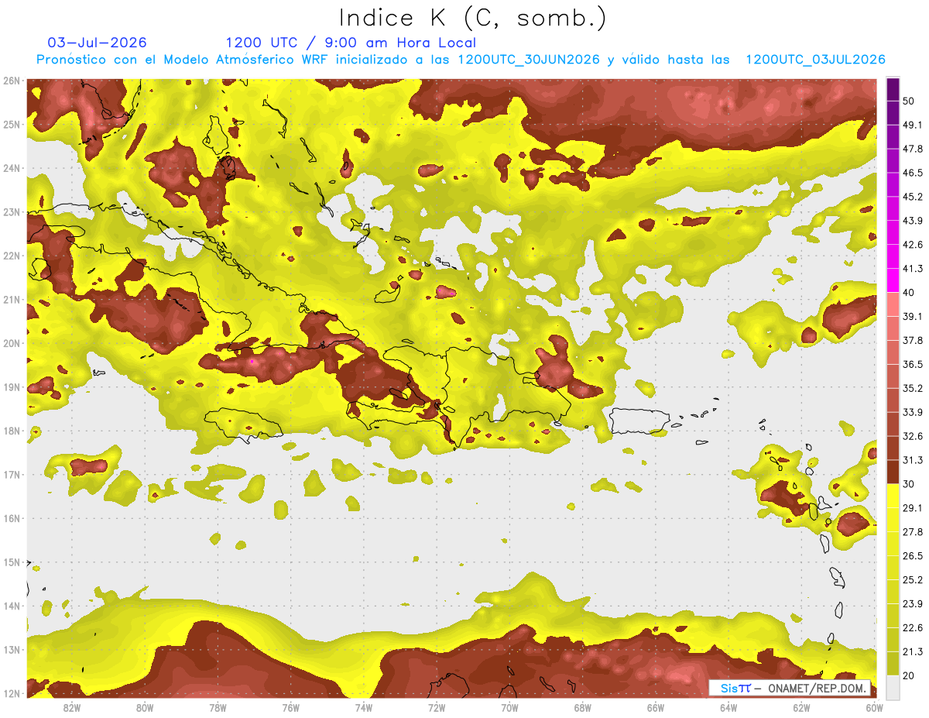The width and height of the screenshot is (929, 718).
Task: Click latitude label '19N'
Action: (x=12, y=386)
